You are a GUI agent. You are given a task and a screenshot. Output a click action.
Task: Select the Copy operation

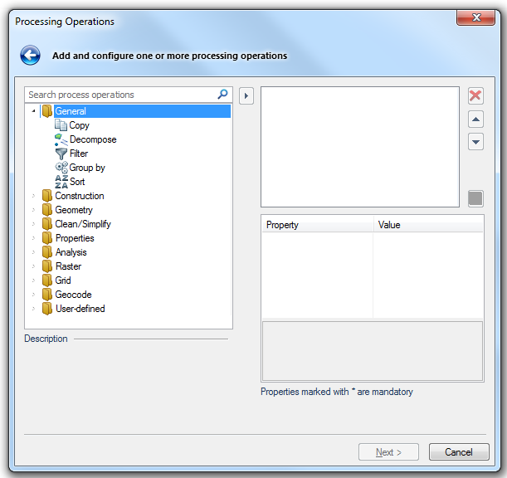pos(79,125)
